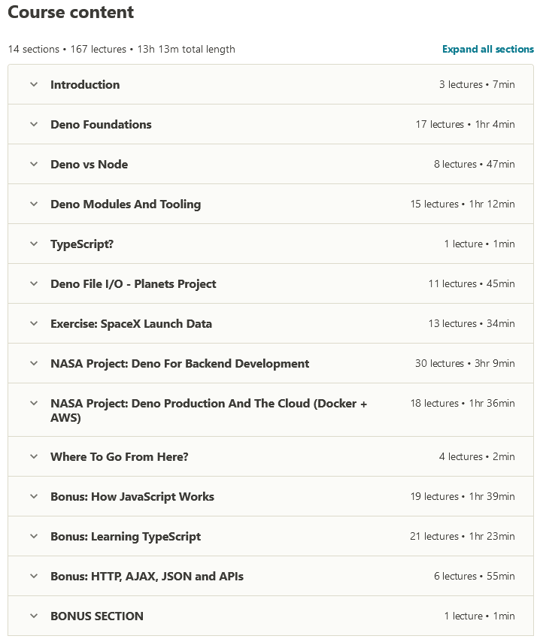Click chevron beside How JavaScript Works
This screenshot has width=537, height=639.
click(x=34, y=497)
